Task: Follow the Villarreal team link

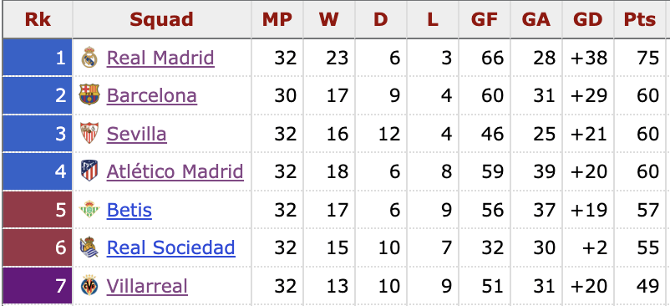Action: click(x=147, y=285)
